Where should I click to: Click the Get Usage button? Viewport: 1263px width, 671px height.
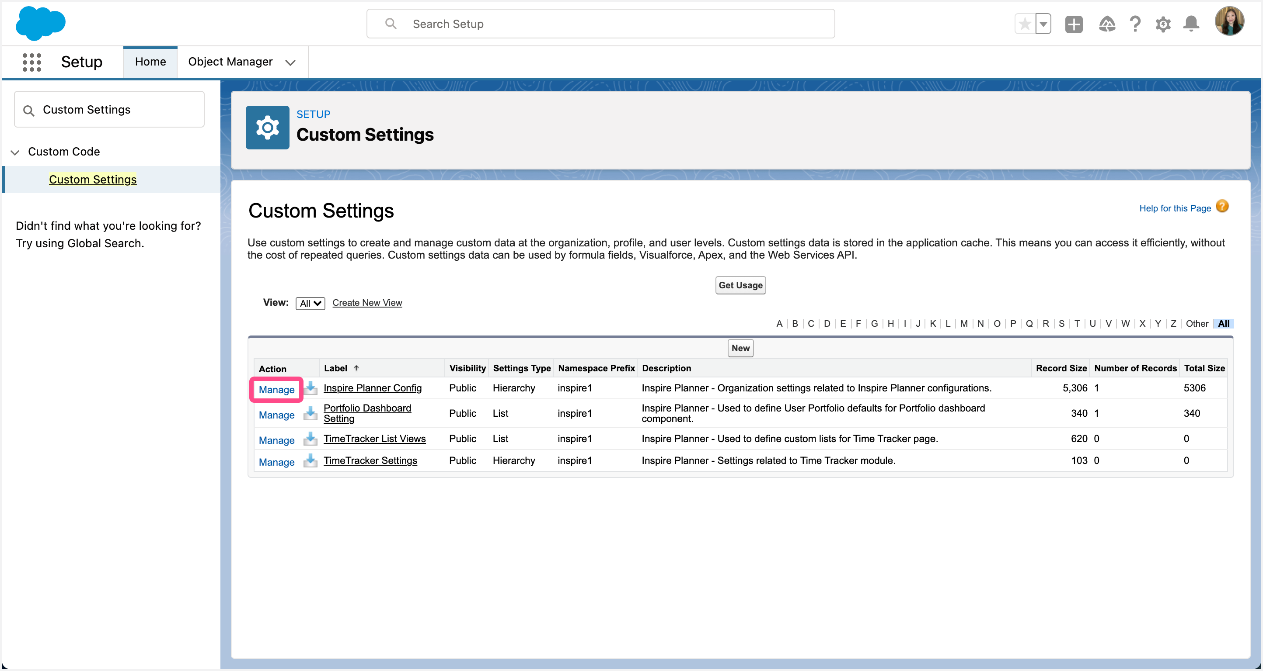[x=740, y=285]
